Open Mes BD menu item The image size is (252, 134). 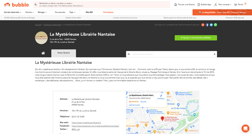tap(89, 12)
